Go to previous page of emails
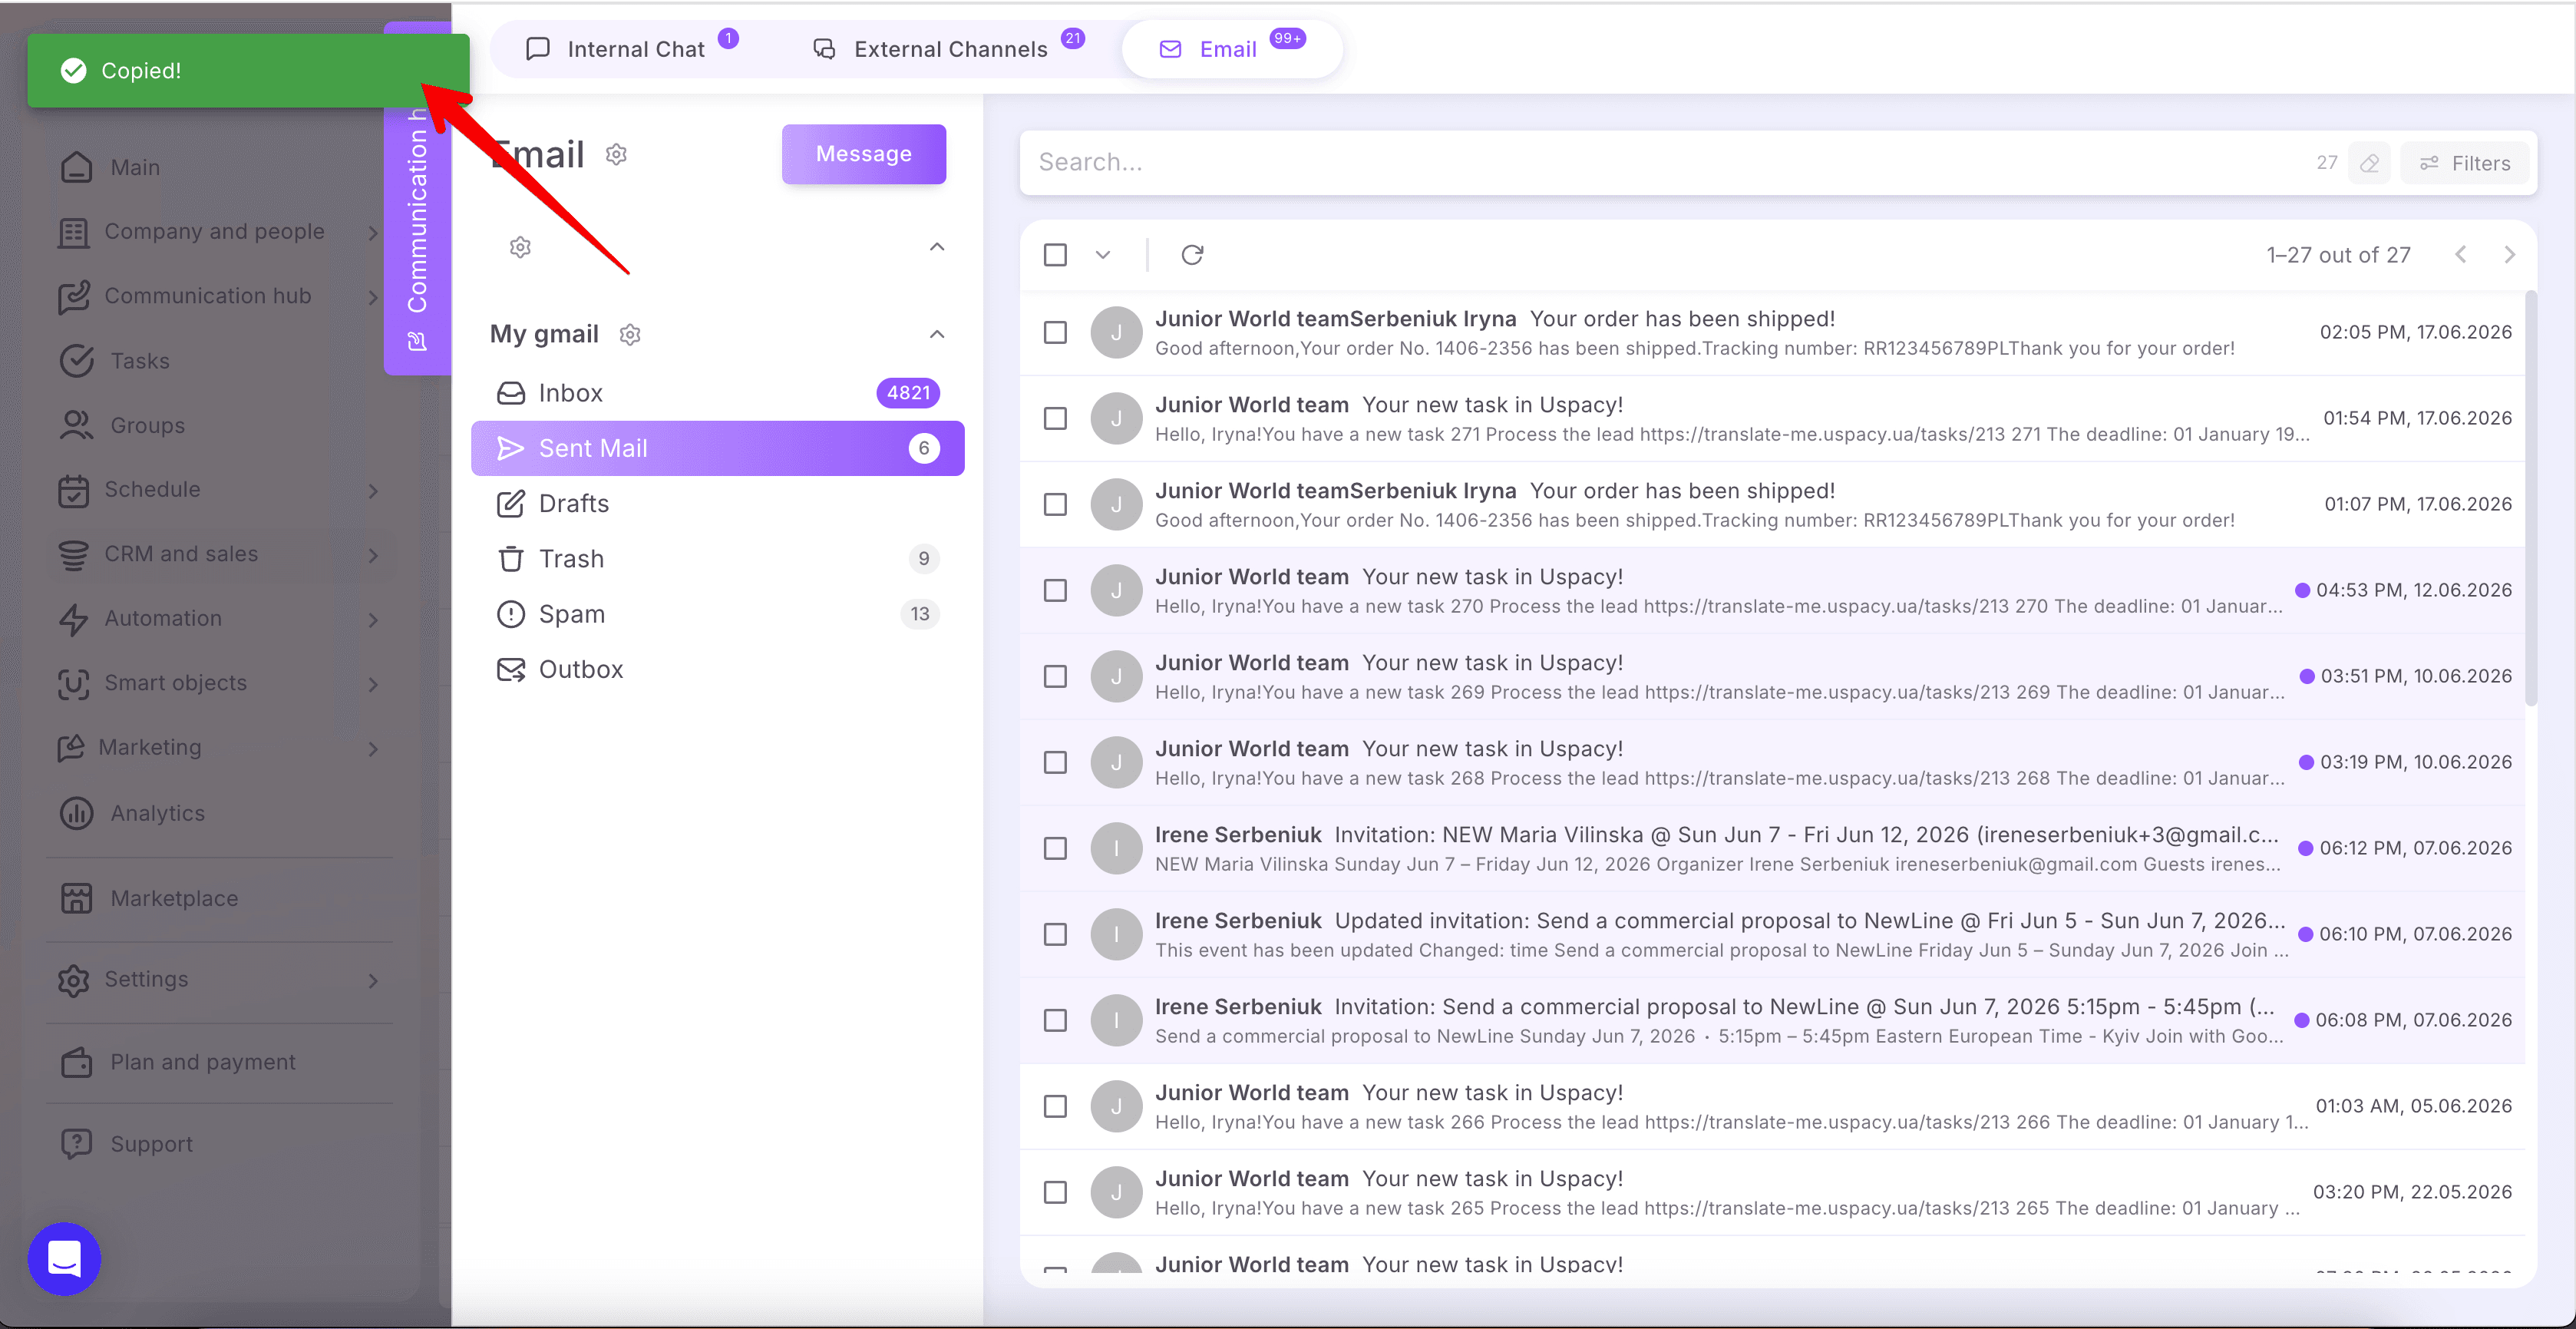The width and height of the screenshot is (2576, 1329). [2461, 255]
